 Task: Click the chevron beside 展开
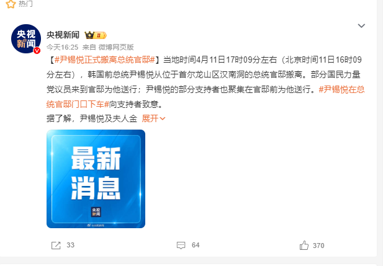coord(163,119)
